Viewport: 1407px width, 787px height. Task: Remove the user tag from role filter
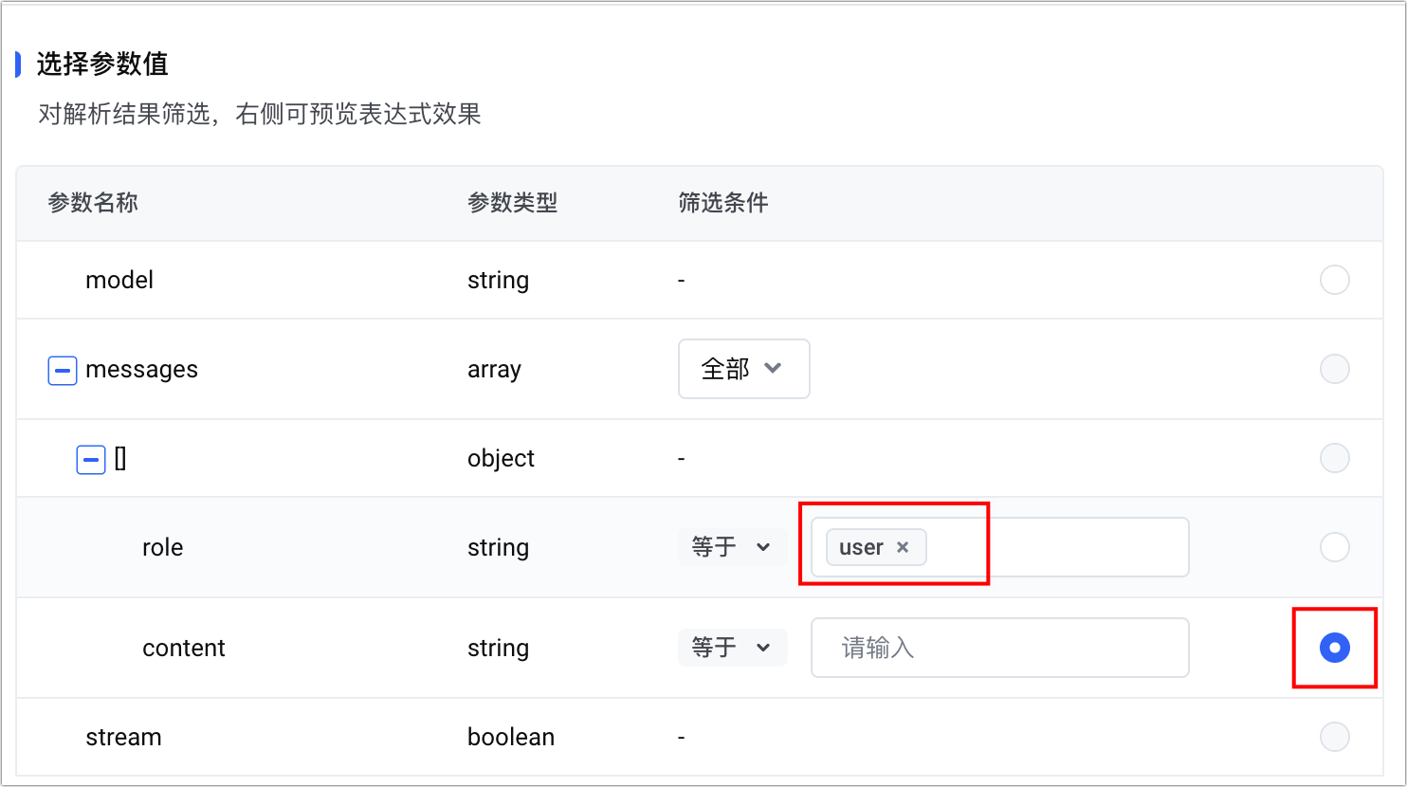pos(903,547)
